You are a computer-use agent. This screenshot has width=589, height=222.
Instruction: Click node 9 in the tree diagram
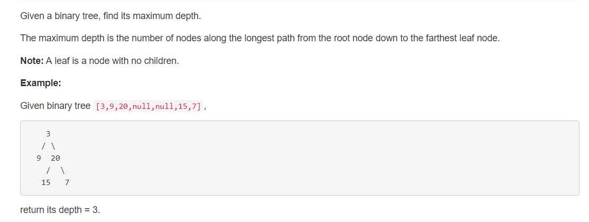pyautogui.click(x=38, y=158)
